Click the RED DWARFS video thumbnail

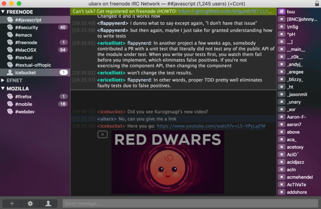(168, 162)
